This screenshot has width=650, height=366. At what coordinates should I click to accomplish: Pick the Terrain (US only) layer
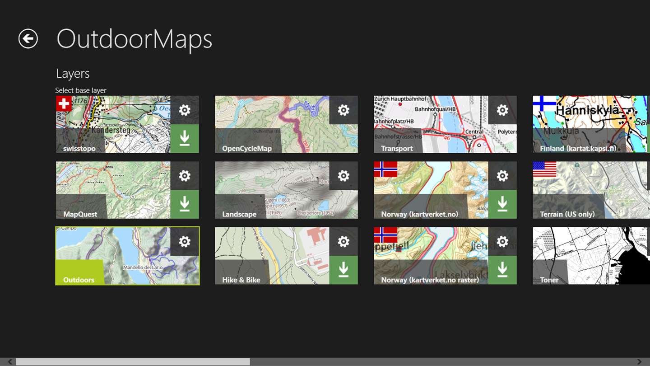click(x=591, y=190)
